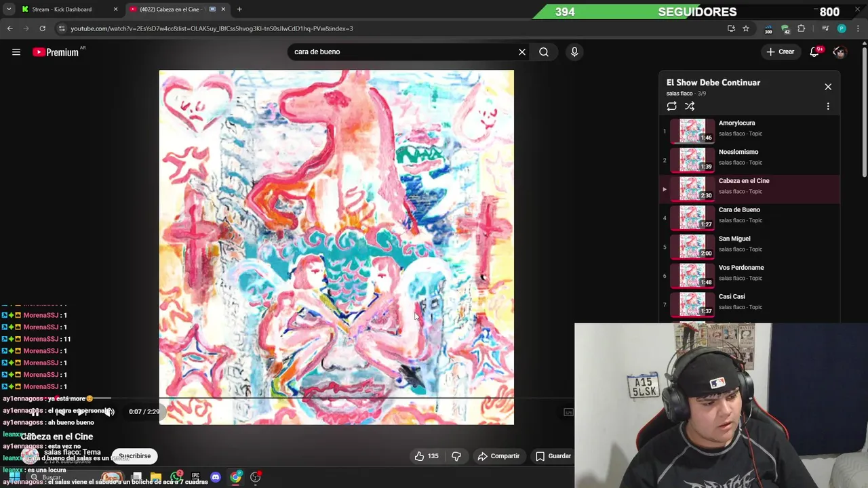Viewport: 868px width, 488px height.
Task: Open the browser extensions puzzle menu
Action: click(x=802, y=28)
